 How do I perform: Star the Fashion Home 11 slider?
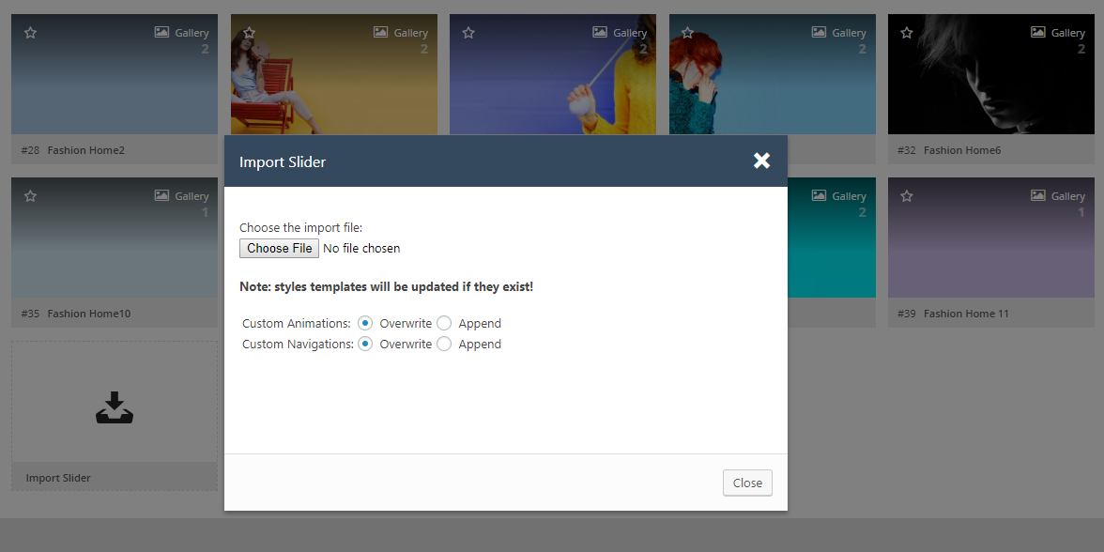coord(906,196)
